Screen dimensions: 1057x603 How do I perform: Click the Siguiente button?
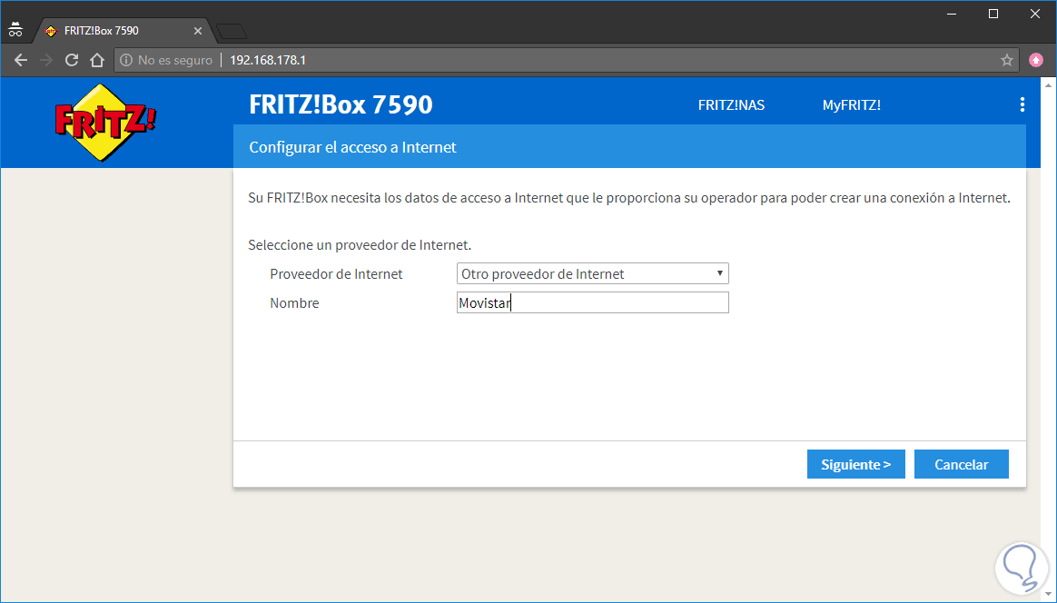coord(855,464)
